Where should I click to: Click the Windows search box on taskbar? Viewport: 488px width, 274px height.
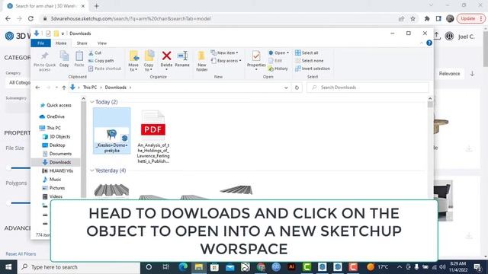click(x=79, y=267)
